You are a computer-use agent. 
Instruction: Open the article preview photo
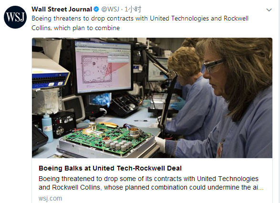pyautogui.click(x=152, y=98)
